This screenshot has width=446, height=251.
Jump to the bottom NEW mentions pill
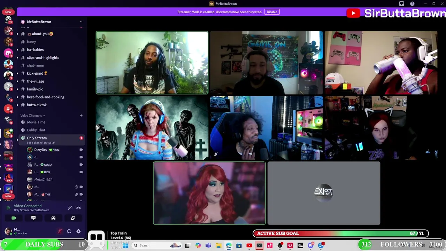point(8,196)
